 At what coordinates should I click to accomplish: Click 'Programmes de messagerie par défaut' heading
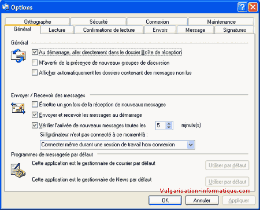(52, 154)
